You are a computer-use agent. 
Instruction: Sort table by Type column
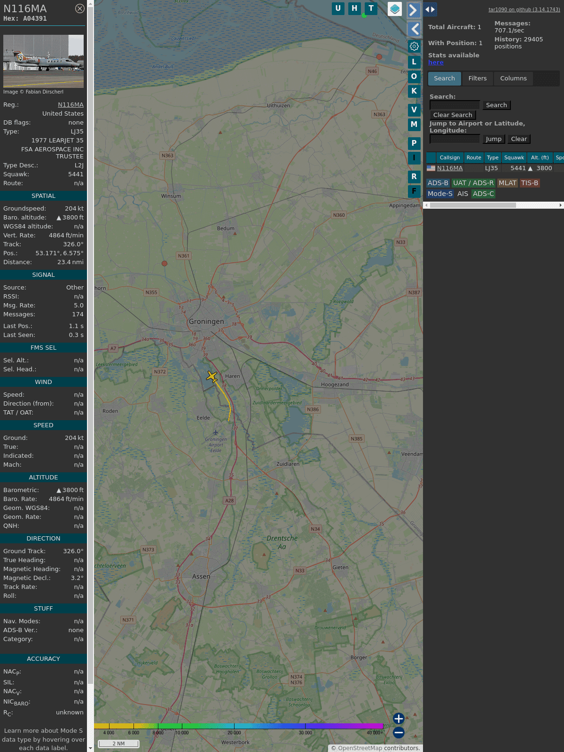(x=493, y=158)
